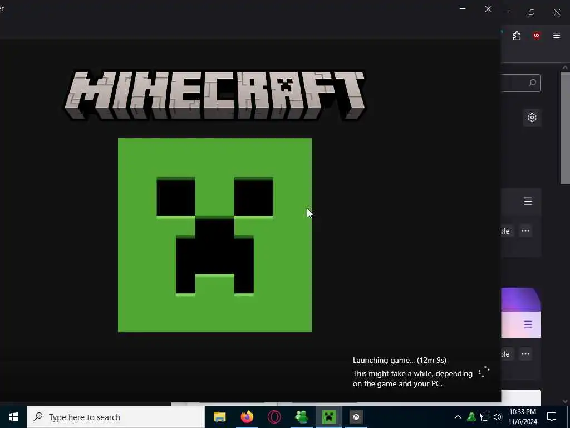Click the browser page search magnifier icon
The image size is (570, 428).
point(532,83)
